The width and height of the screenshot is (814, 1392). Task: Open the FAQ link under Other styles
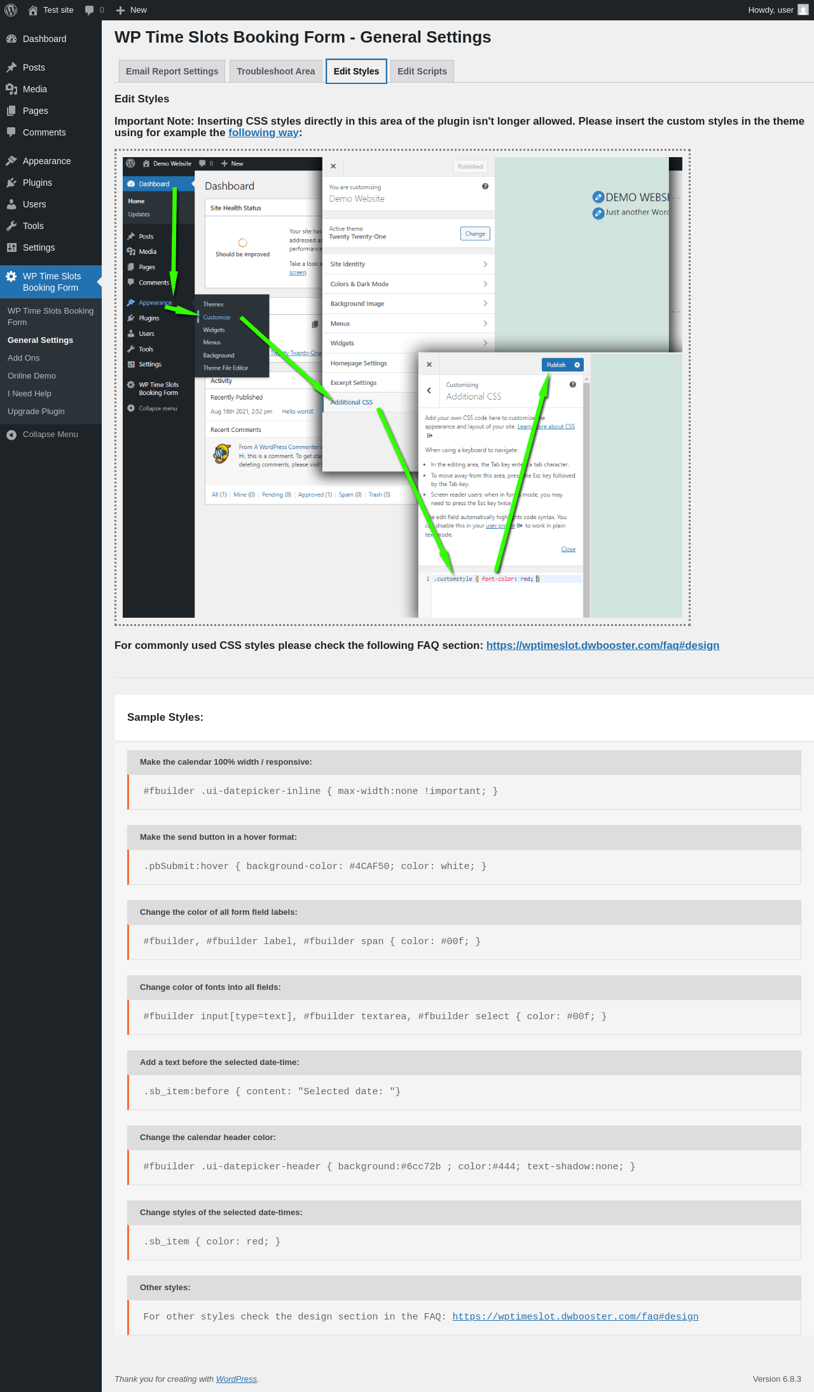click(576, 1316)
